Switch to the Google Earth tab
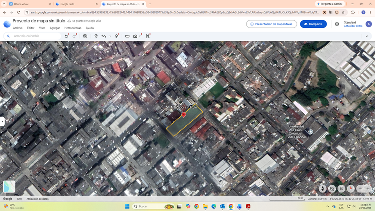The height and width of the screenshot is (211, 375). tap(76, 4)
